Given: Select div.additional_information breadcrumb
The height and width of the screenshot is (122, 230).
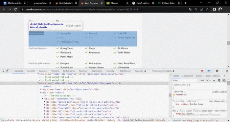Looking at the screenshot, I should pyautogui.click(x=72, y=120).
